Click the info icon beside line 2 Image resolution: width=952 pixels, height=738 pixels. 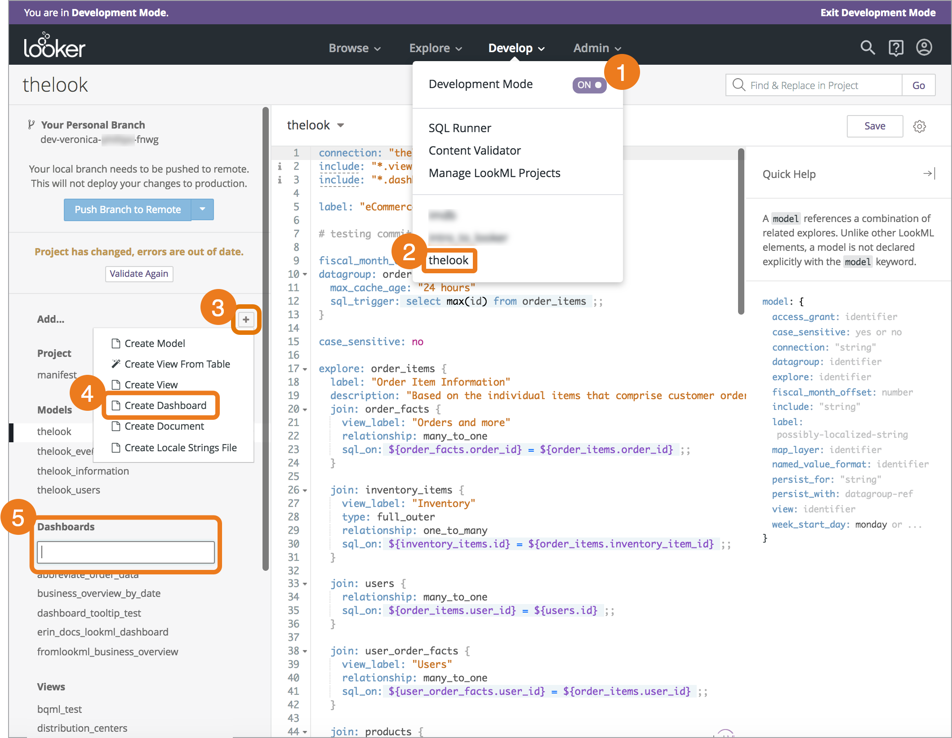[x=280, y=166]
